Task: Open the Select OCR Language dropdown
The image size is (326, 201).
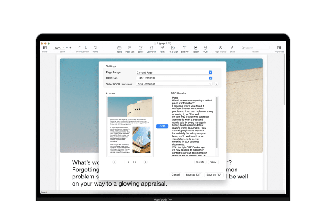Action: coord(174,84)
